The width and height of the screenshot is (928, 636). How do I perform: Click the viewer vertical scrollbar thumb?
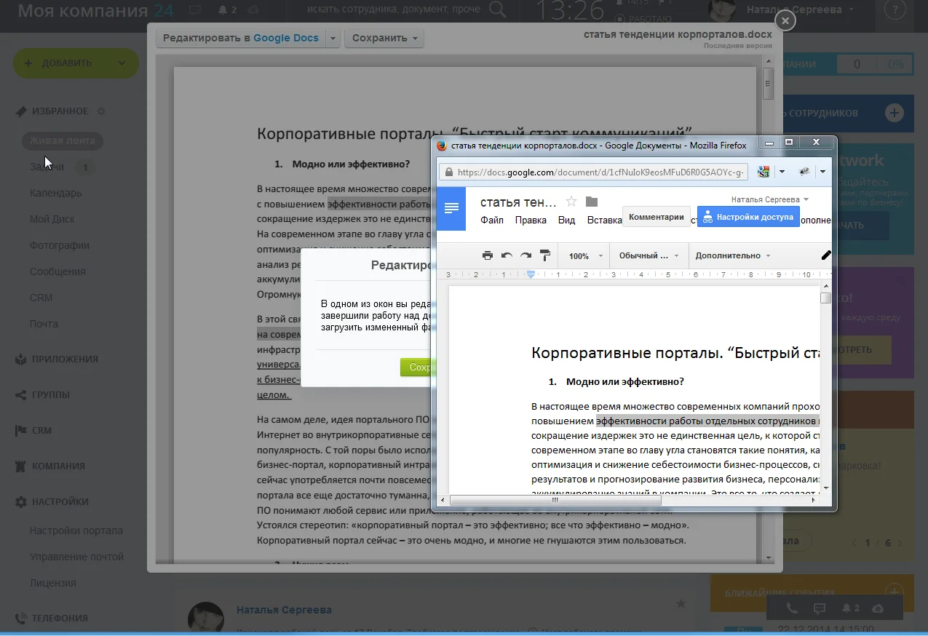click(x=769, y=82)
